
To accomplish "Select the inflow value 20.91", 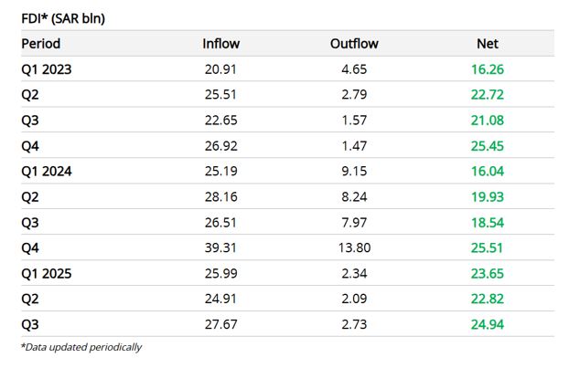I will pos(221,69).
